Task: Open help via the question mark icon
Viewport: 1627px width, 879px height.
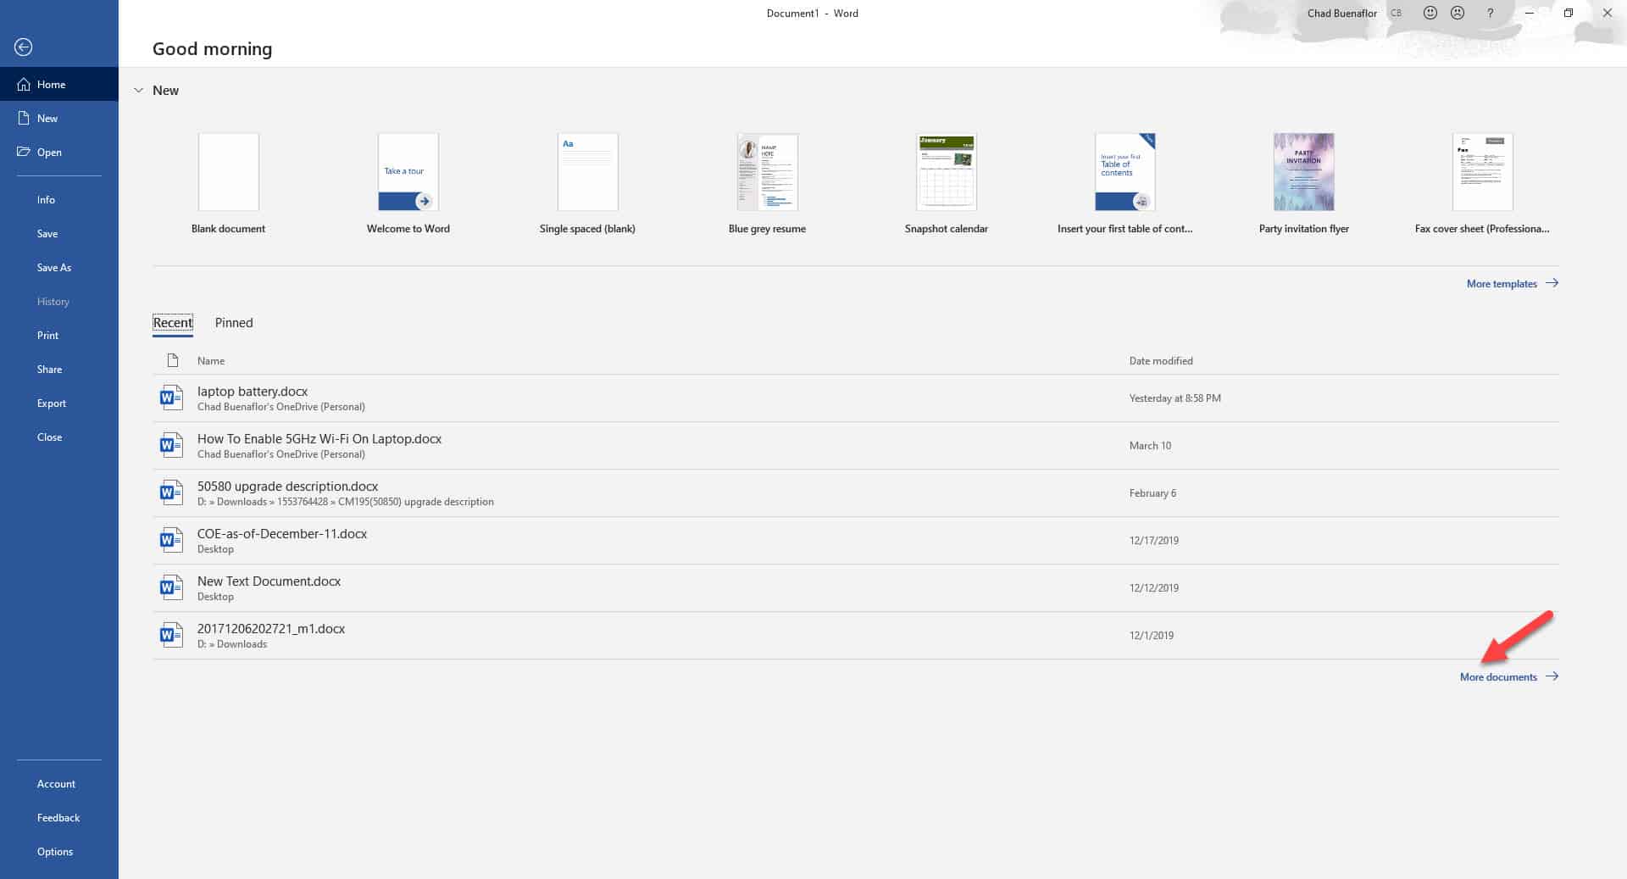Action: point(1490,13)
